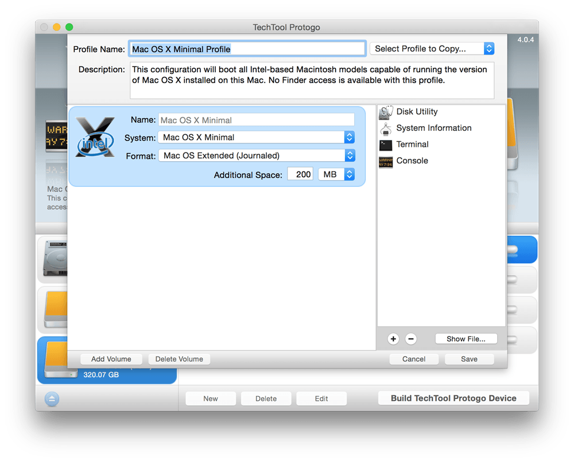Click the Additional Space field showing 200
The height and width of the screenshot is (461, 574).
[300, 174]
